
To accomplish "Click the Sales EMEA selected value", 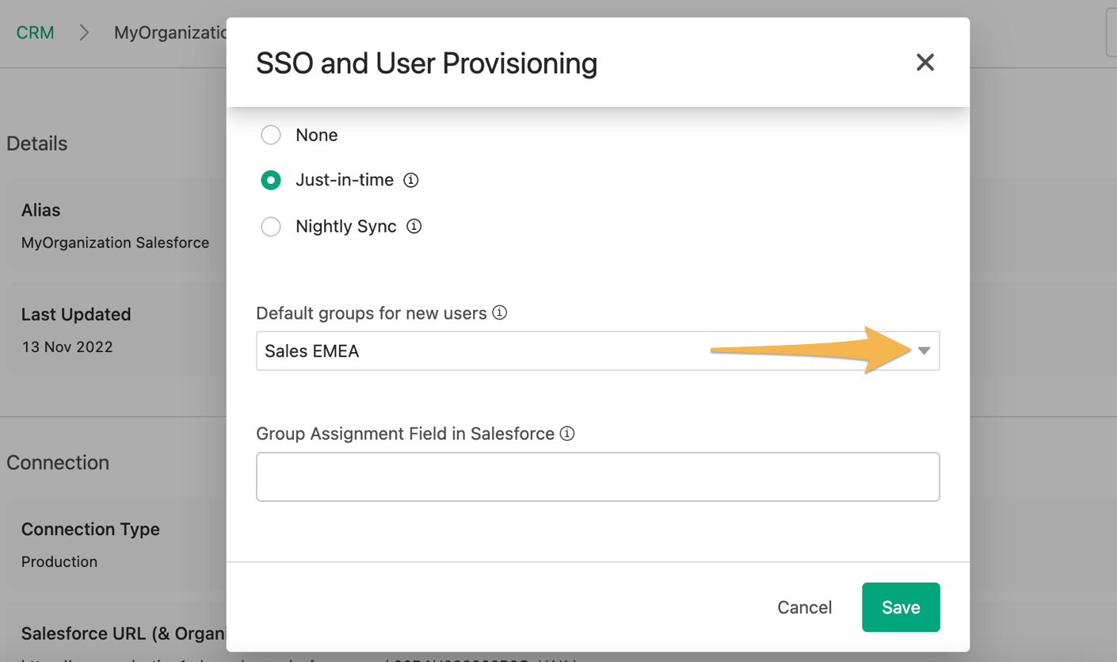I will [x=312, y=351].
